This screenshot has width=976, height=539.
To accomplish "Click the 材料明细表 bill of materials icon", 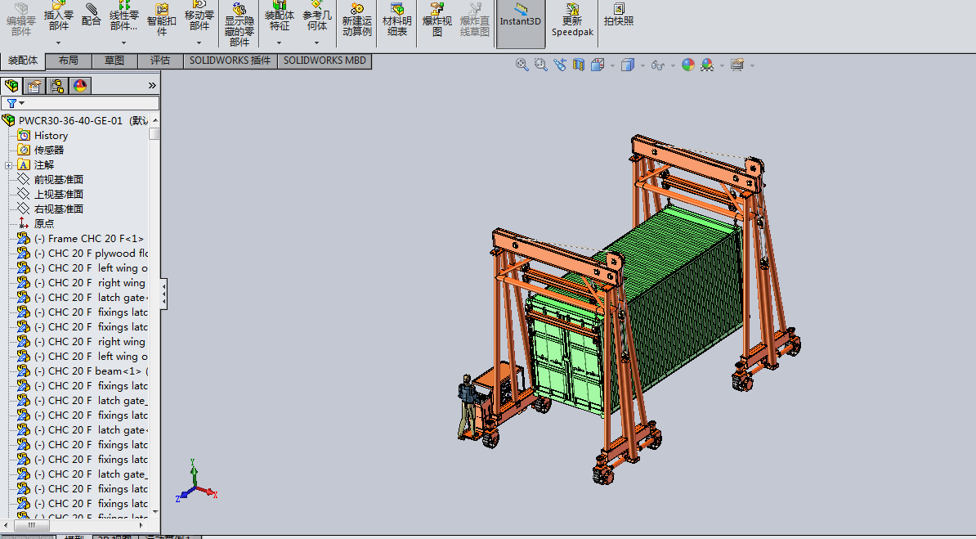I will (x=397, y=20).
